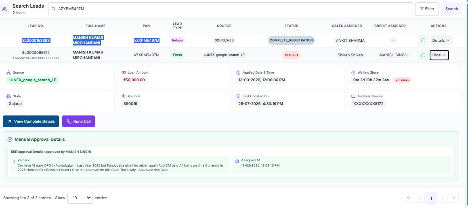Go to next page arrow
468x208 pixels.
tap(443, 198)
